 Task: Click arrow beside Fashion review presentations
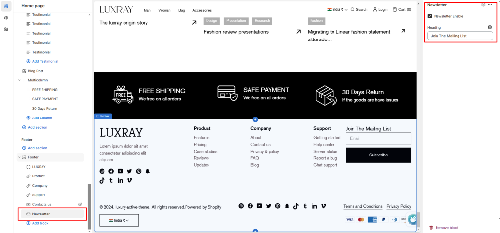point(298,32)
